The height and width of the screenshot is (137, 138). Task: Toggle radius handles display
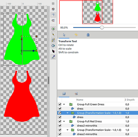pos(53,46)
